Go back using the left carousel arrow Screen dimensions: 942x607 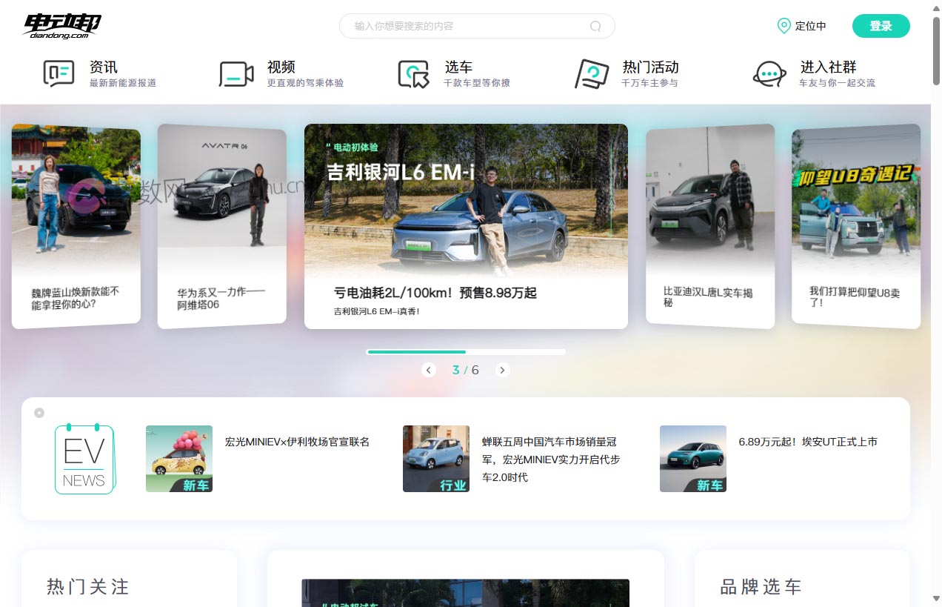tap(429, 370)
